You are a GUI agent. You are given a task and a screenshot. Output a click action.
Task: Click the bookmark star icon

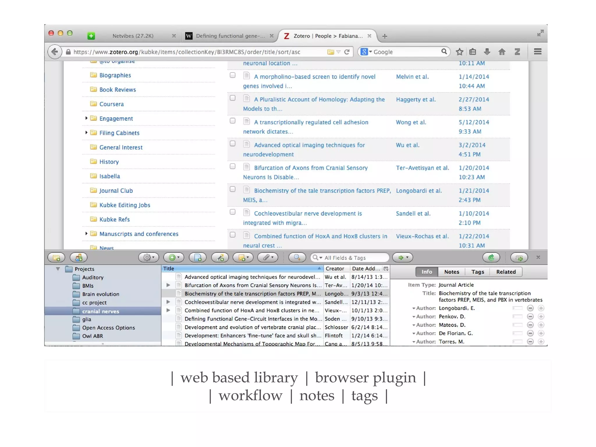(460, 52)
